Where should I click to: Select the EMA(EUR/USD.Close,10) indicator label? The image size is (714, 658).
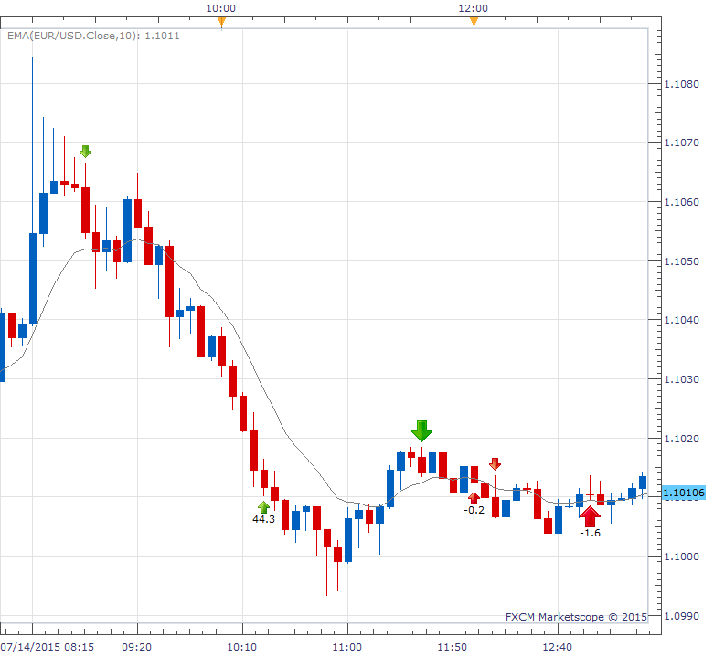[x=93, y=36]
